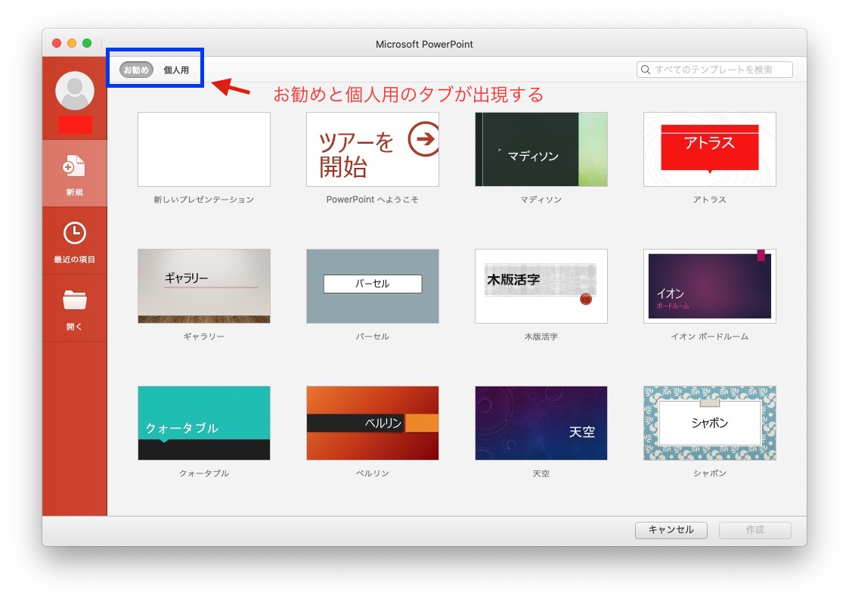Choose the クォータブル teal template
Screen dimensions: 849x602
coord(204,423)
